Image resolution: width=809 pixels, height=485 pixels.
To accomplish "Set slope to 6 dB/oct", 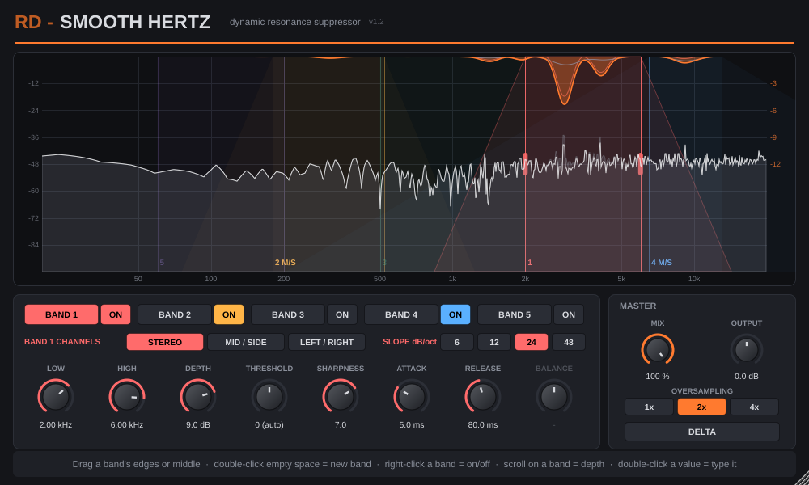I will 456,342.
